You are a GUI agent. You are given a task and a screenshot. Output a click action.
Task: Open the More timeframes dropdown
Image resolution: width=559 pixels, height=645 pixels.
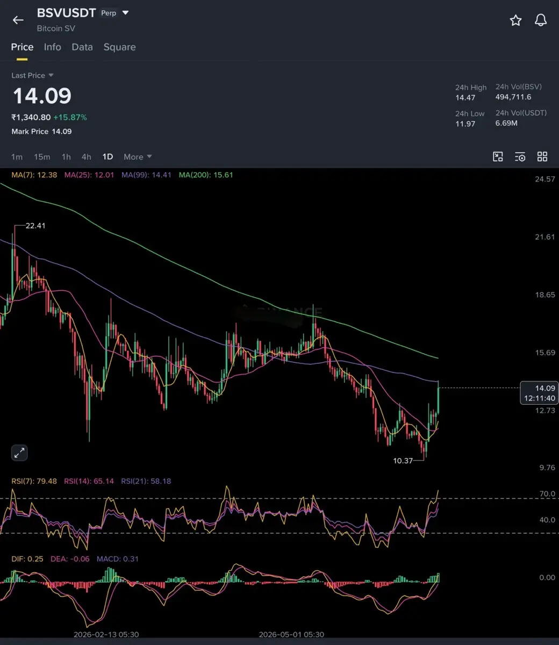point(138,157)
